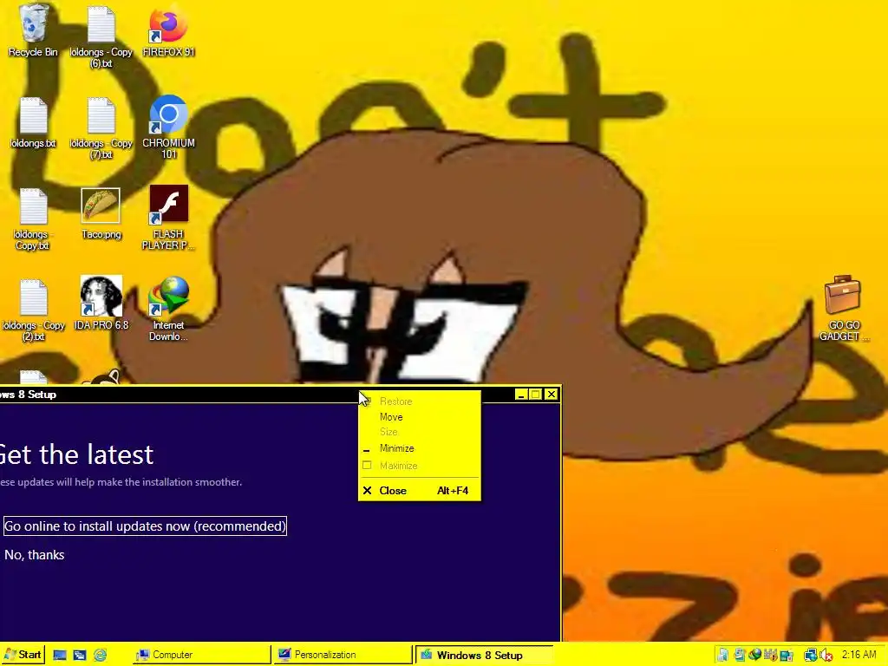Click the castle-shaped tray icon

[x=771, y=655]
